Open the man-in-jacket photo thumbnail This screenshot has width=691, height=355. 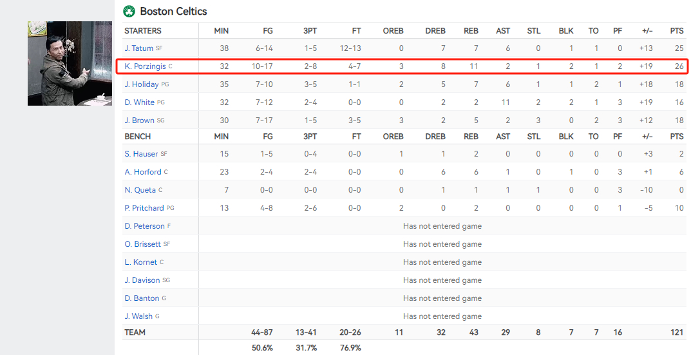(70, 64)
